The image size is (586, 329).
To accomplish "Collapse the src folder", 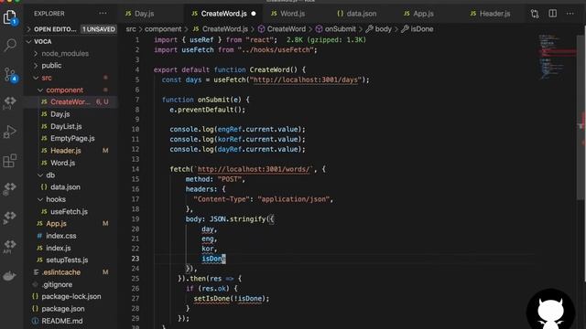I will coord(47,78).
